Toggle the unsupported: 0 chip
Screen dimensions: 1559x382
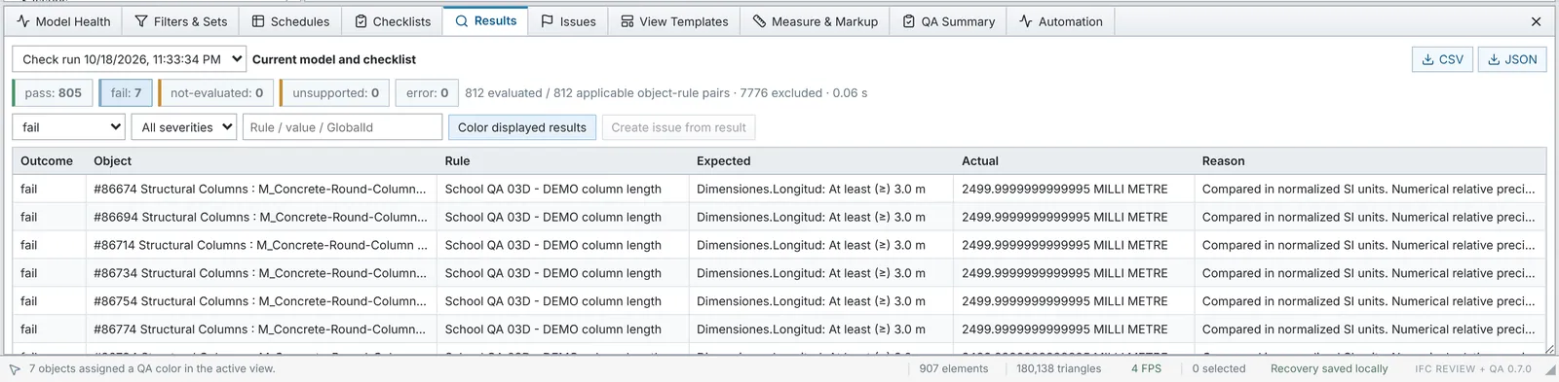[x=335, y=93]
